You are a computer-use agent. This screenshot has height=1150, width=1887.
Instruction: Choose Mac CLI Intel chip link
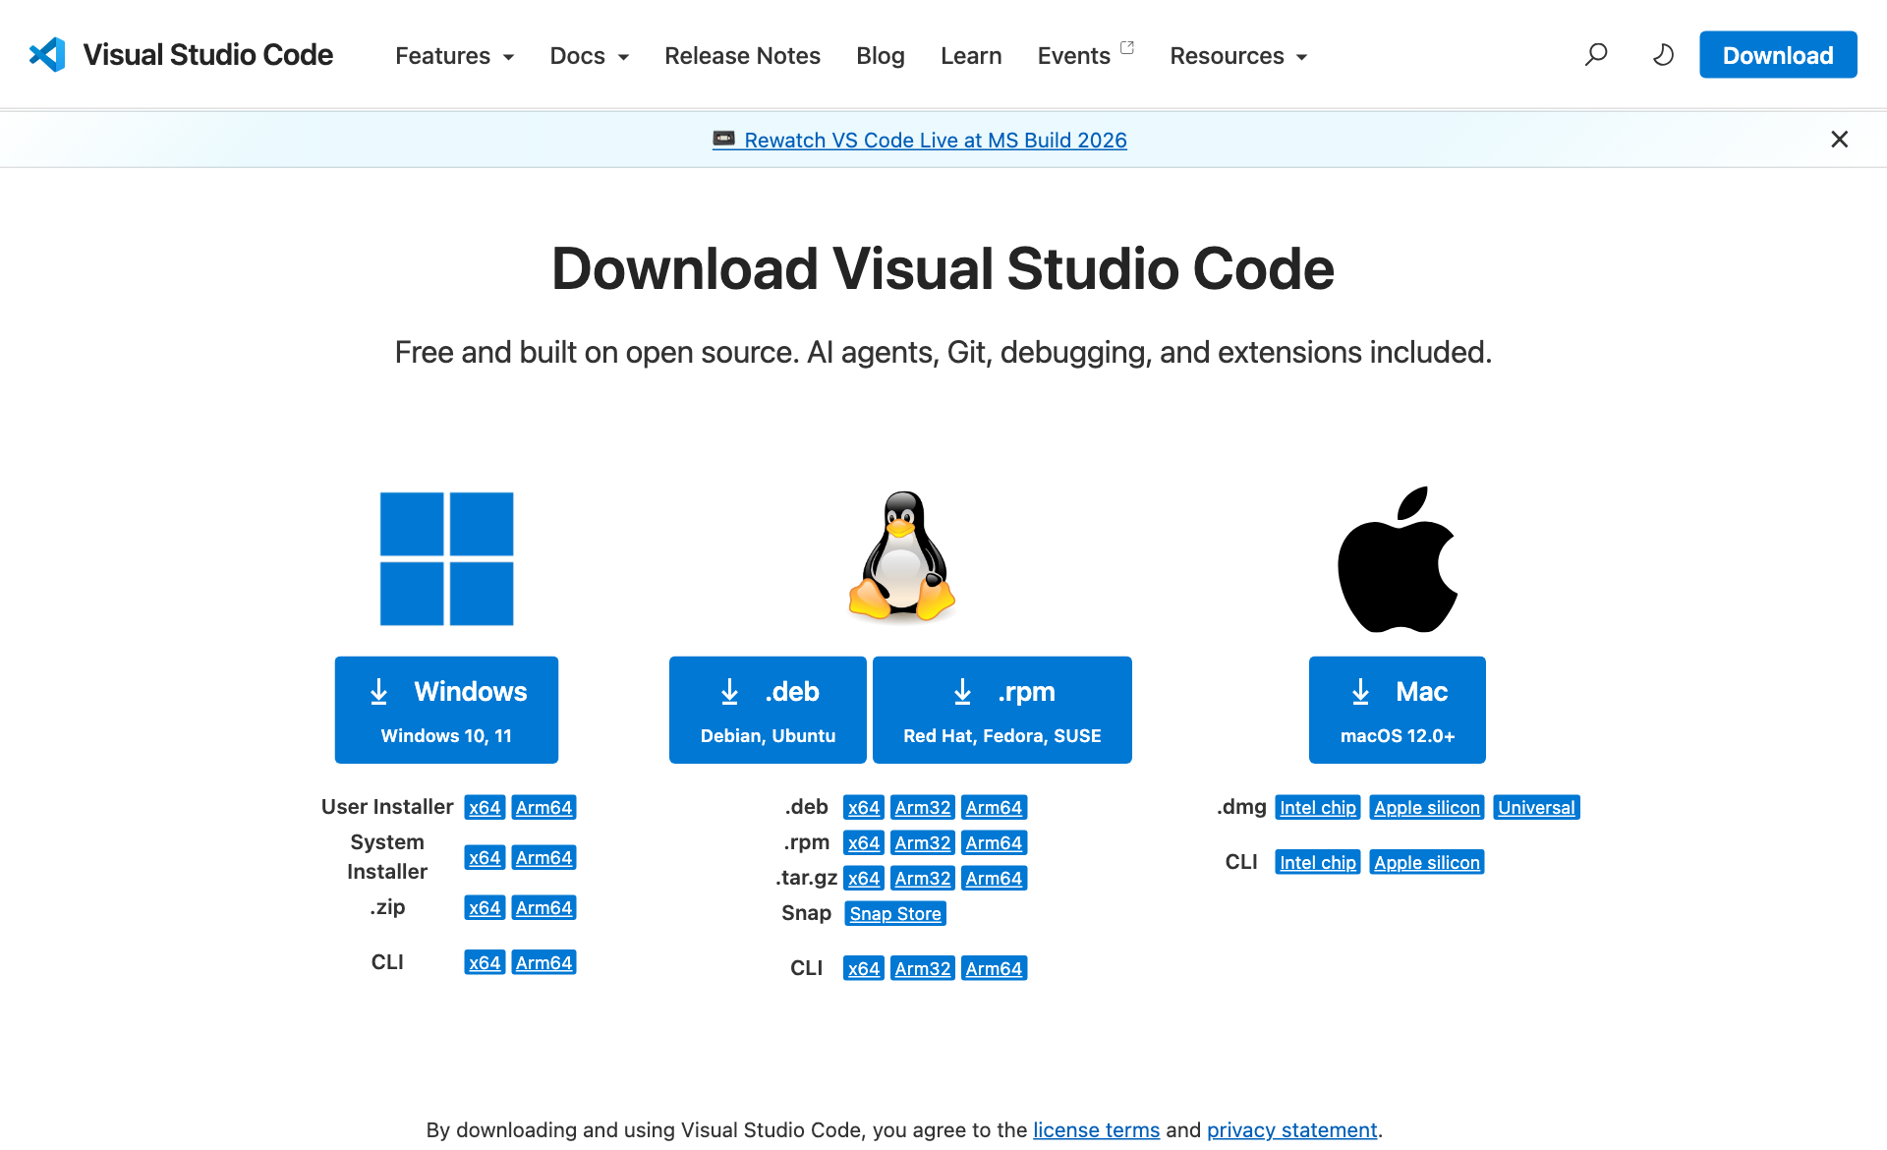tap(1318, 862)
